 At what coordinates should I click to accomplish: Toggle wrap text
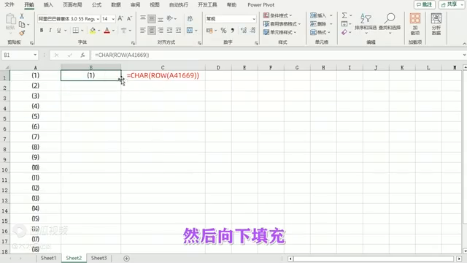point(190,19)
